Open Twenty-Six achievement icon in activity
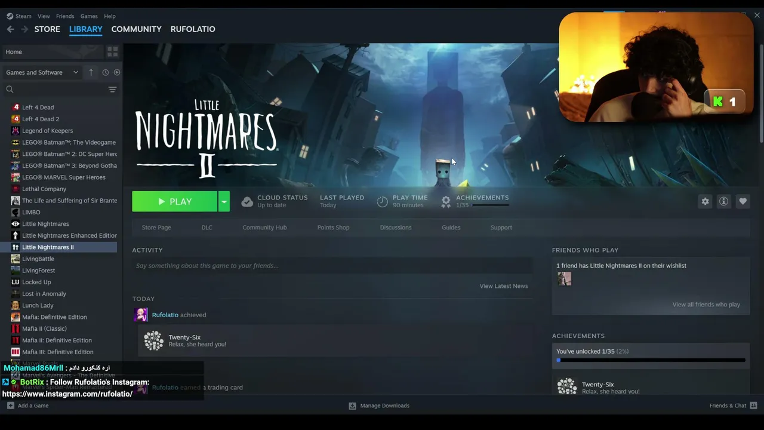The width and height of the screenshot is (764, 430). [153, 340]
